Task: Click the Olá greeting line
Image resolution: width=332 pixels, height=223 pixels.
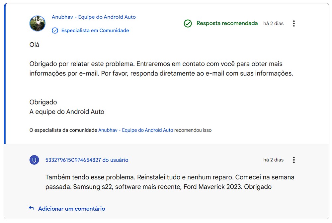Action: (x=34, y=45)
